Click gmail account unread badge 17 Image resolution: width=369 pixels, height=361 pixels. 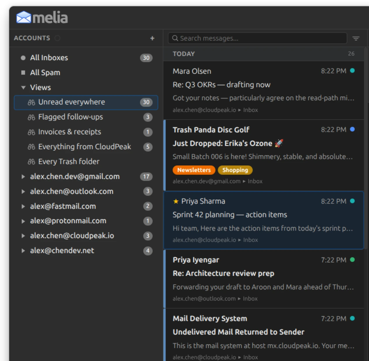tap(146, 176)
